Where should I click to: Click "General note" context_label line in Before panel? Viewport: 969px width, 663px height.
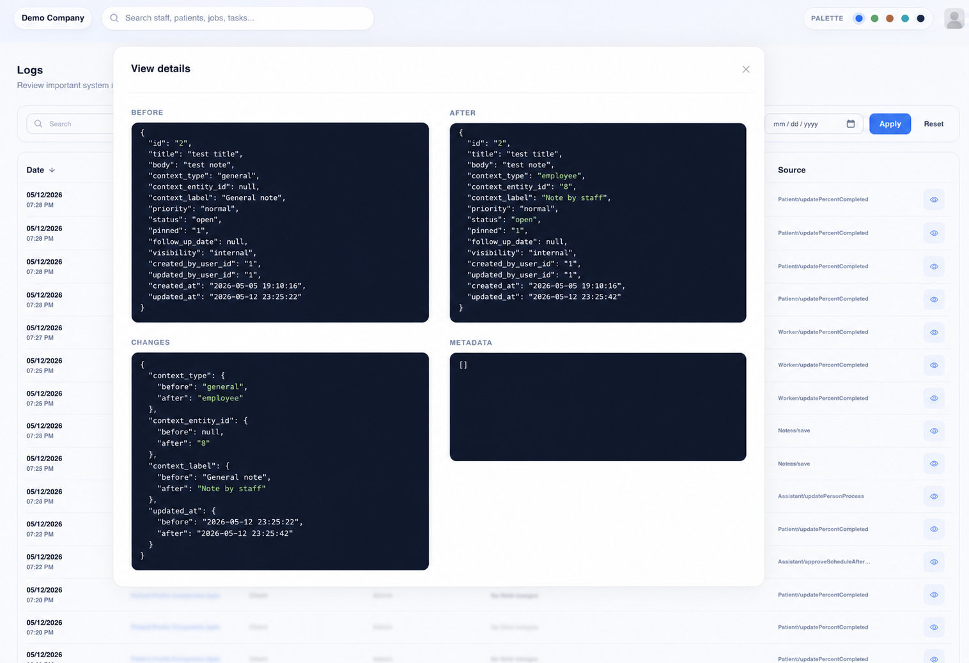(x=217, y=198)
